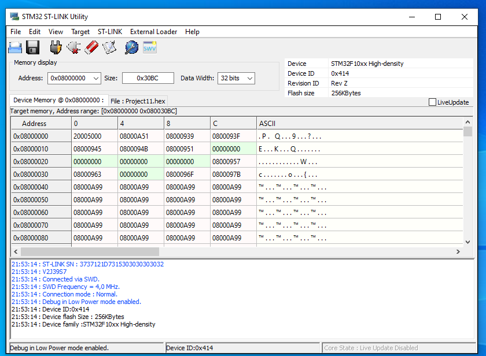Disconnect from target using the red-X plug icon
Screen dimensions: 486x356
pos(73,47)
